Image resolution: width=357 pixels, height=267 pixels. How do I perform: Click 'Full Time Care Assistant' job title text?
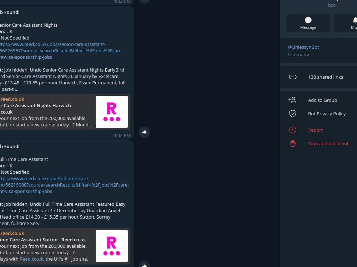click(x=24, y=159)
